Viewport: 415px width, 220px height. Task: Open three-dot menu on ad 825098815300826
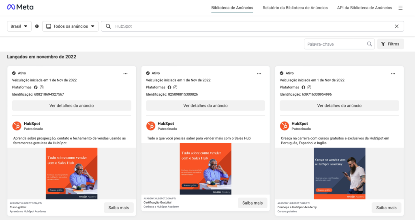click(x=259, y=74)
